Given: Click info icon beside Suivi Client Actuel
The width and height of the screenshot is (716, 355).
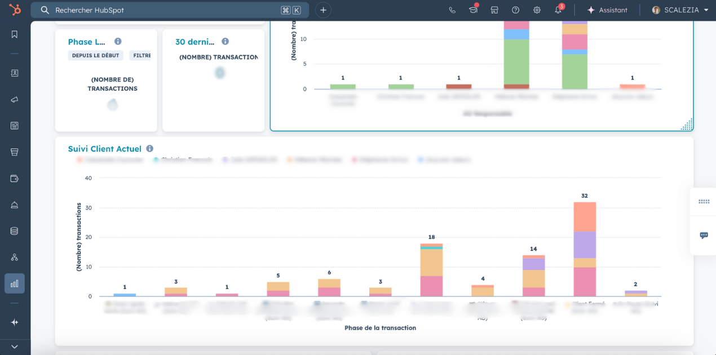Looking at the screenshot, I should coord(149,149).
